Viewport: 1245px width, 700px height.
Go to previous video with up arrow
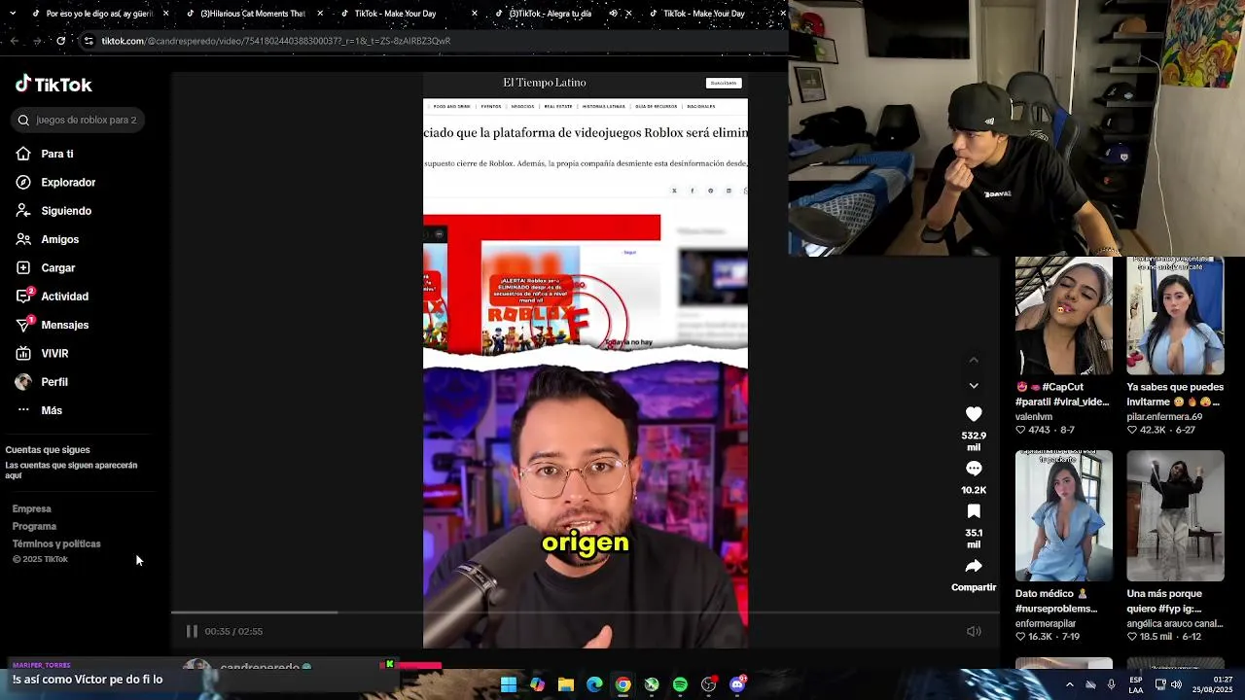[974, 360]
